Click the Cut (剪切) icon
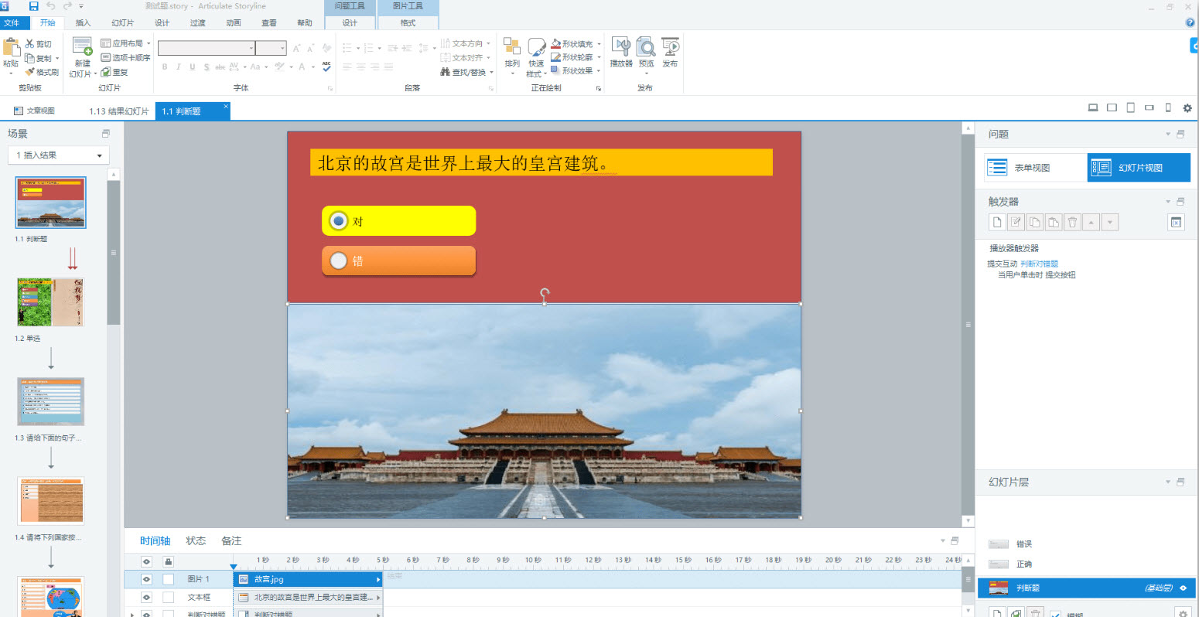This screenshot has height=617, width=1199. 29,44
